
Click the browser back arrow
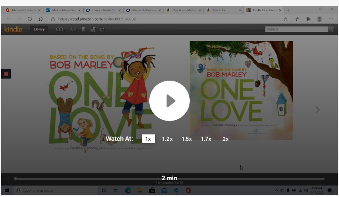tap(8, 19)
